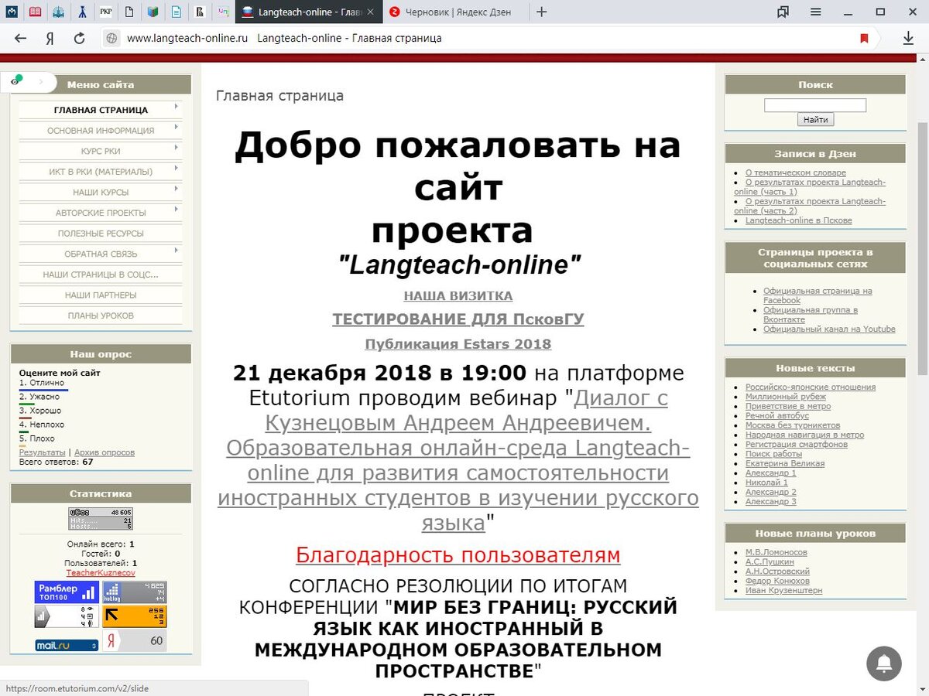Viewport: 929px width, 696px height.
Task: Open Благодарность пользователям link
Action: 458,555
